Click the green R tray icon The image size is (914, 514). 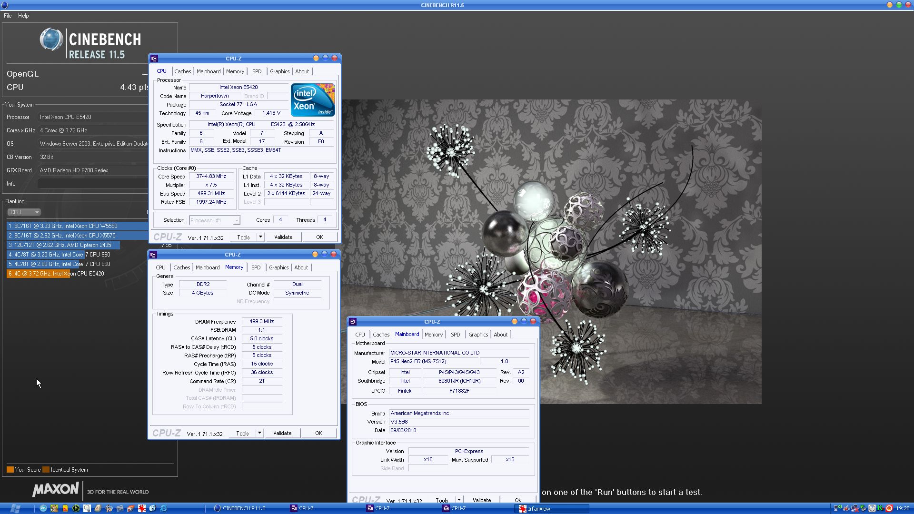[x=880, y=508]
